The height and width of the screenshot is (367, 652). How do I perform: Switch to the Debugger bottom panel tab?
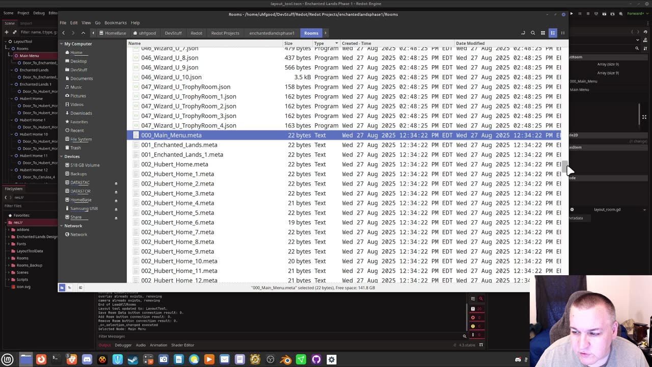pos(123,345)
